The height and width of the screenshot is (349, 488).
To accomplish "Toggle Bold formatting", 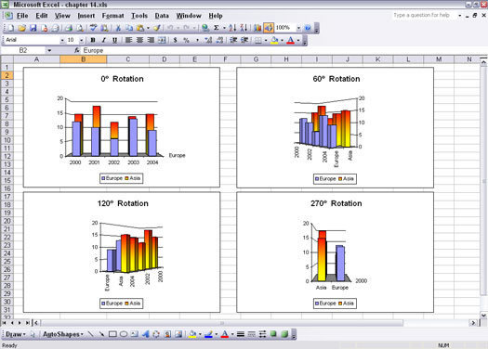I will tap(93, 40).
